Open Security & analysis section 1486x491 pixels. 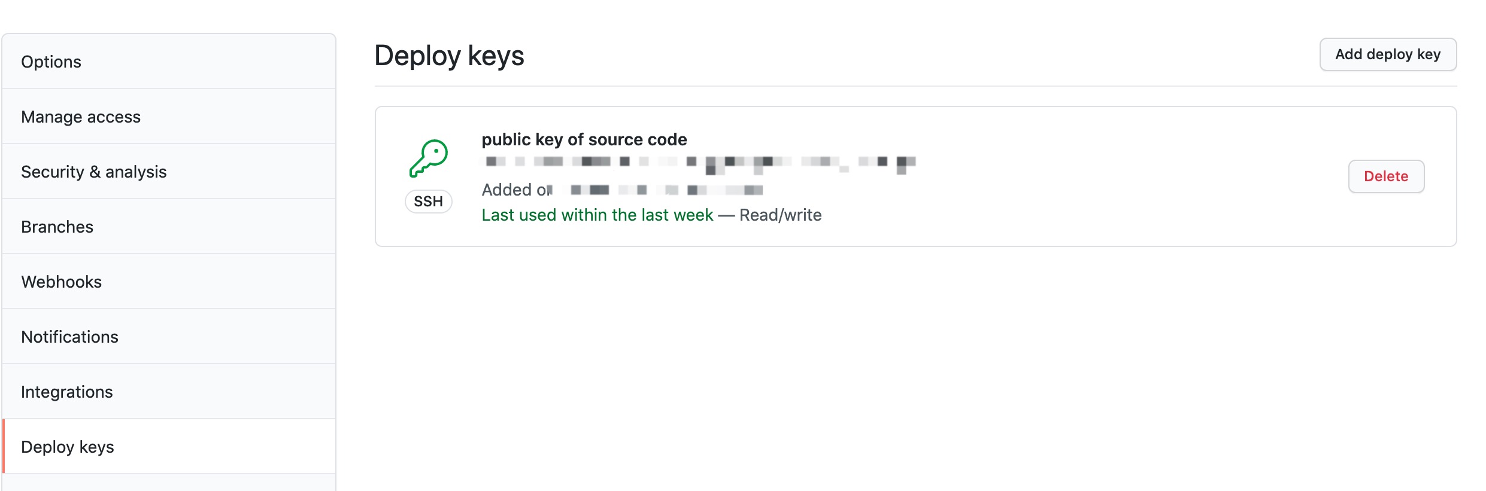point(94,172)
